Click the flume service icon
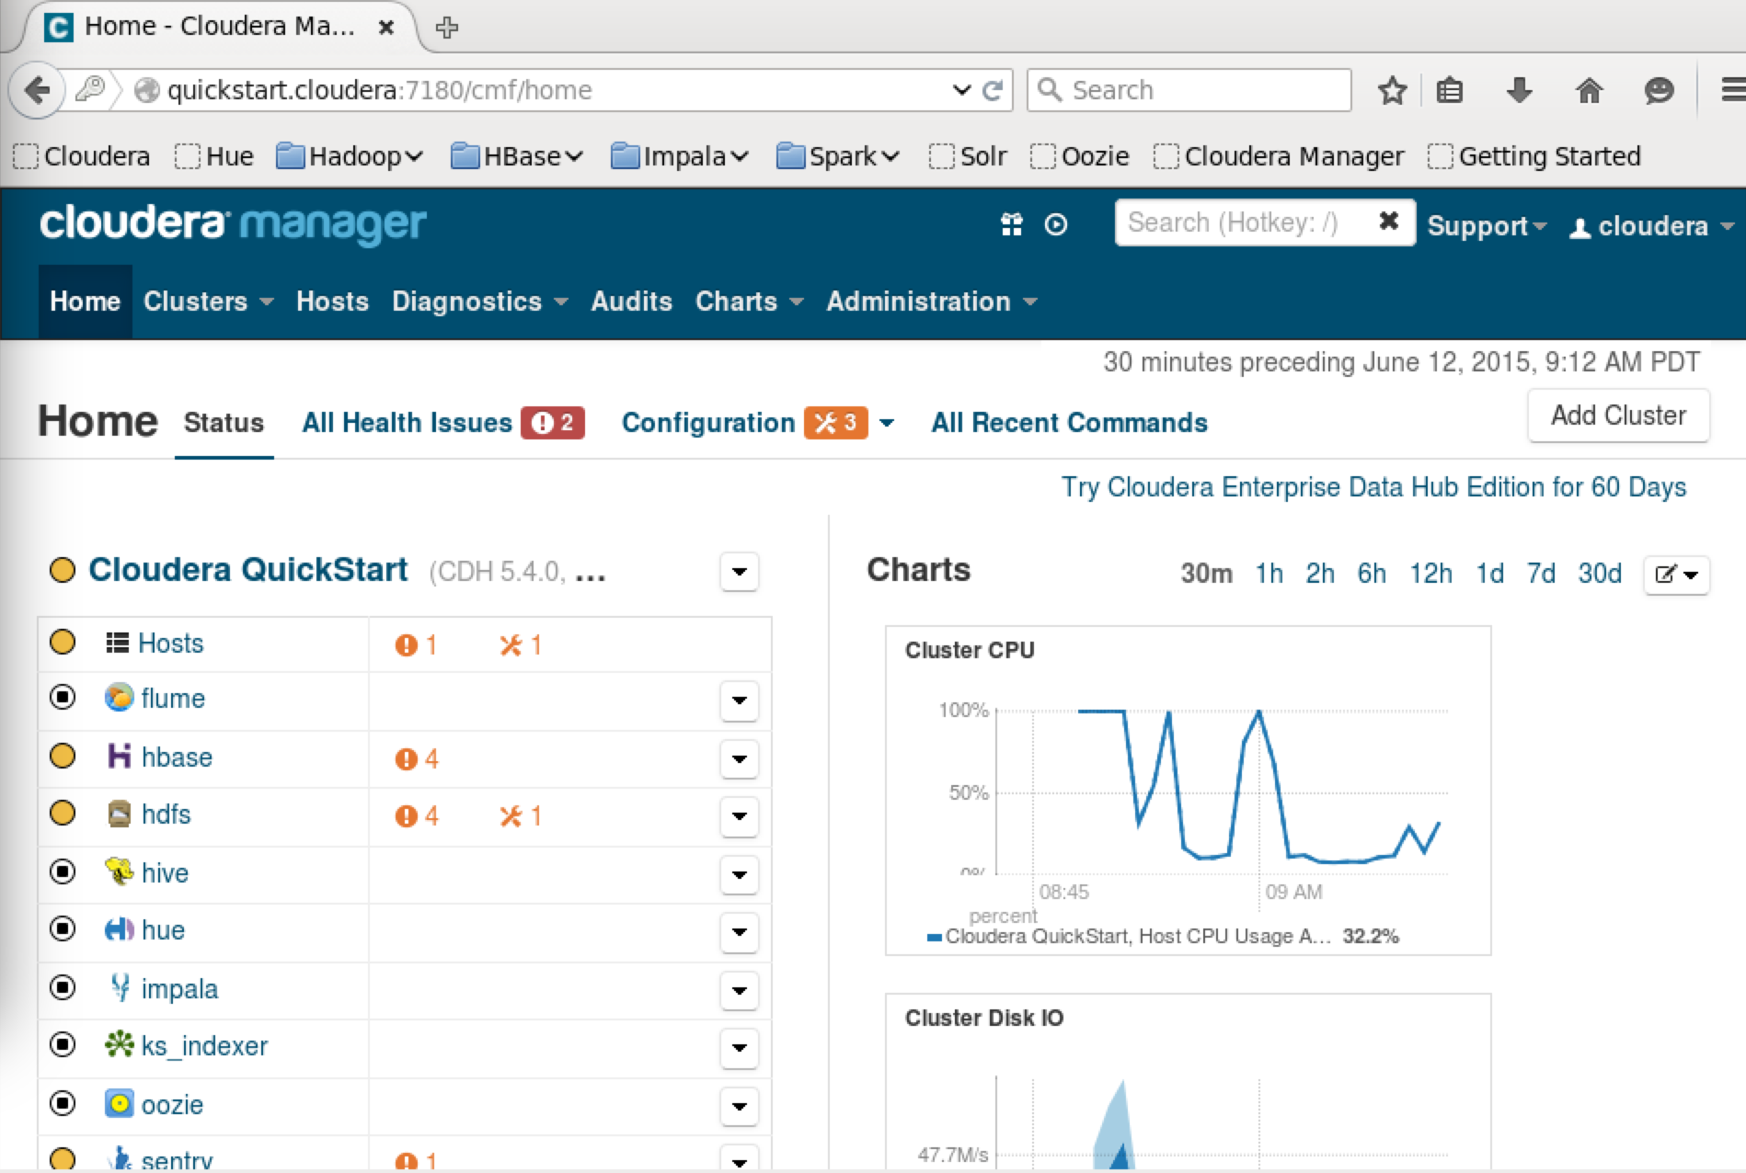The height and width of the screenshot is (1173, 1746). pyautogui.click(x=119, y=698)
